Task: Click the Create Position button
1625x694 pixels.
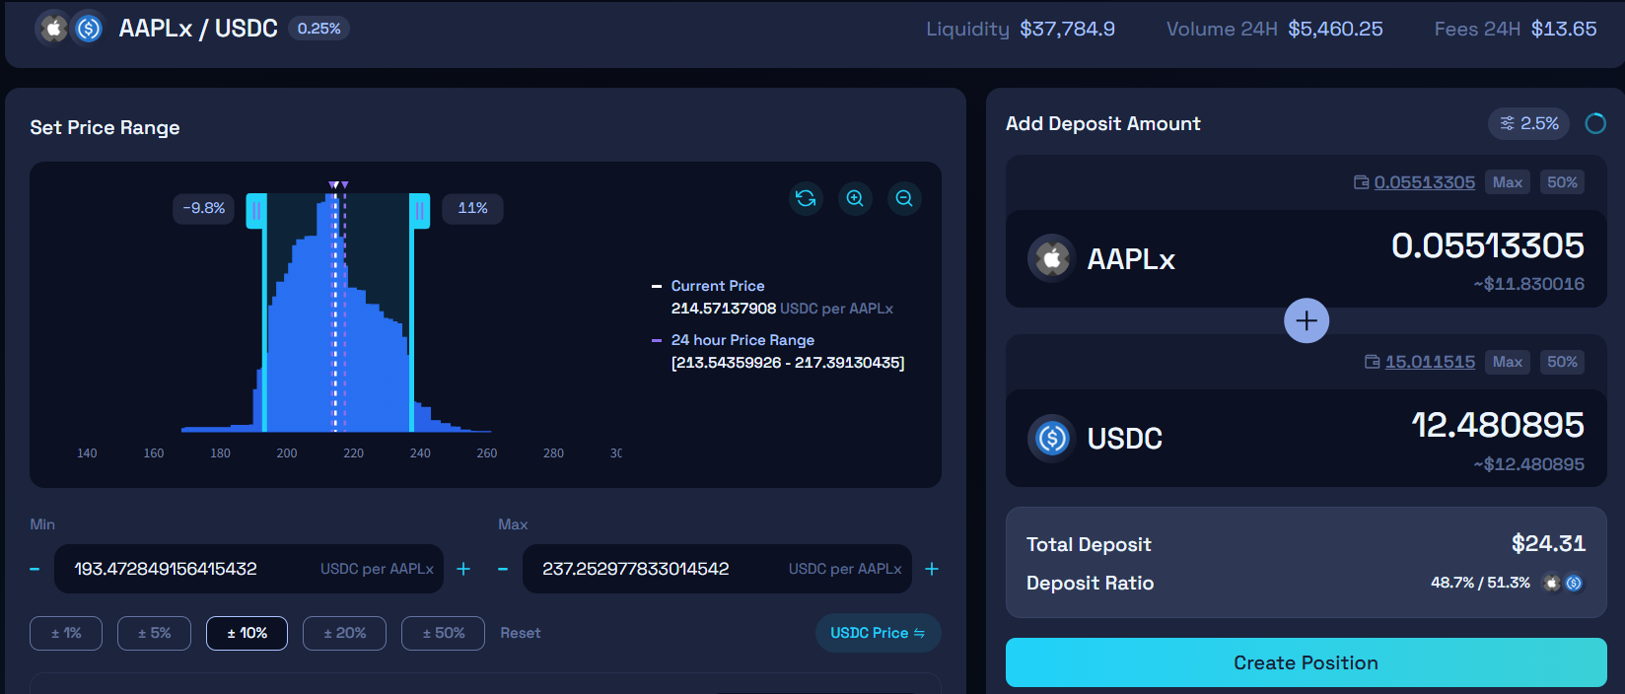Action: point(1306,662)
